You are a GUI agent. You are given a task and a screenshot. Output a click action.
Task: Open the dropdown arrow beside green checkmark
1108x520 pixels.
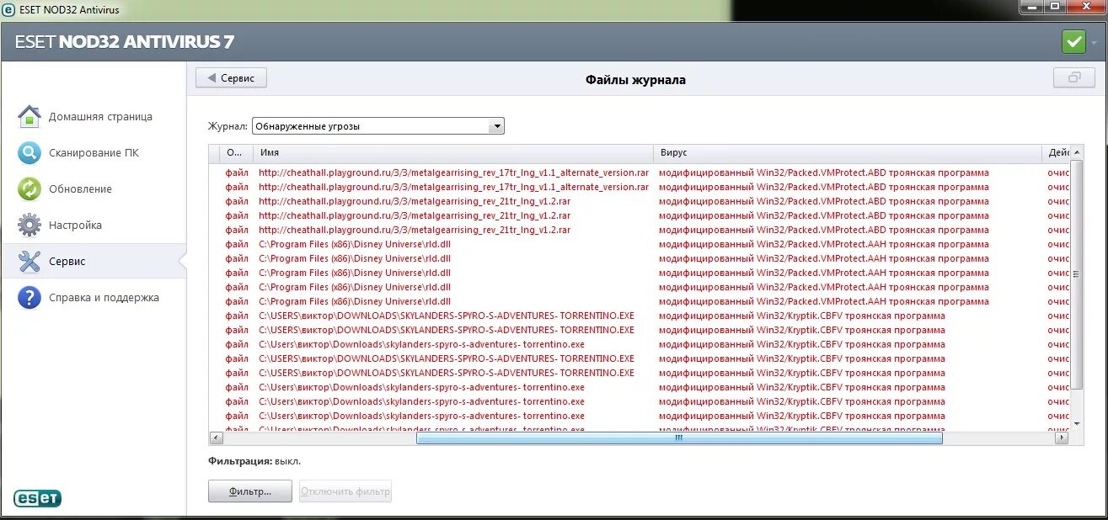coord(1095,43)
